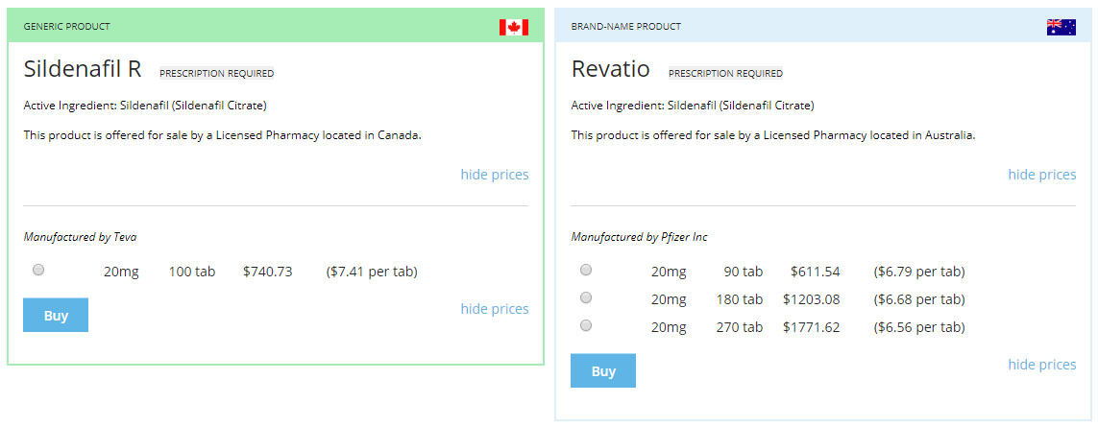Click the Revatio product title
Screen dimensions: 1098x427
click(x=610, y=69)
